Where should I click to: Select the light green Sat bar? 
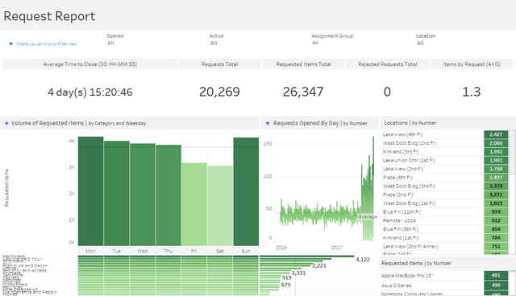(x=220, y=206)
